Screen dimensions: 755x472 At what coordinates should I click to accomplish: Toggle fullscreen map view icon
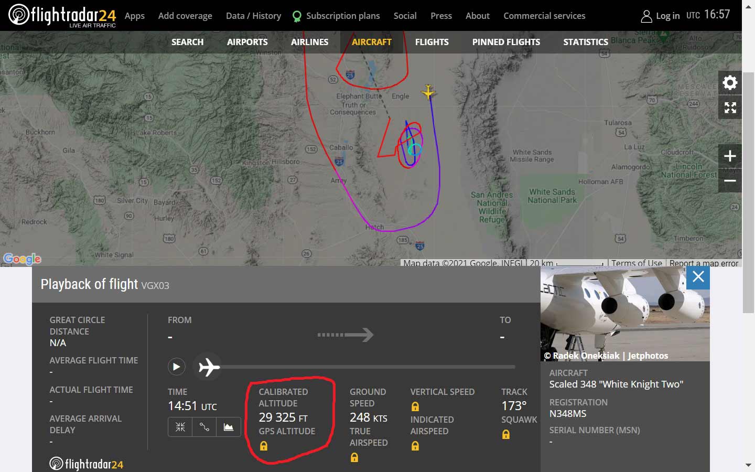[730, 108]
